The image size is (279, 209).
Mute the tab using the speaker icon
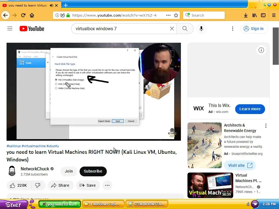(x=51, y=5)
